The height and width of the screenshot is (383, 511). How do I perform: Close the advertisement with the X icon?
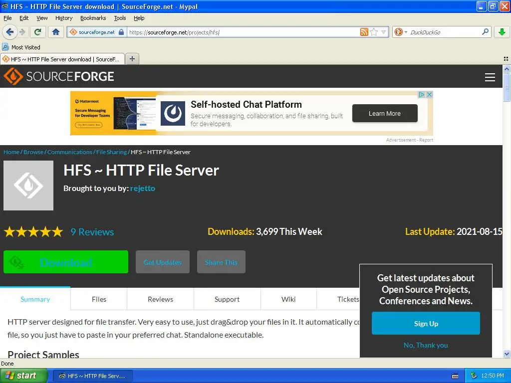coord(429,94)
